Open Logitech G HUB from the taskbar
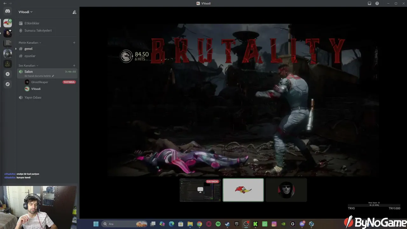 tap(293, 224)
